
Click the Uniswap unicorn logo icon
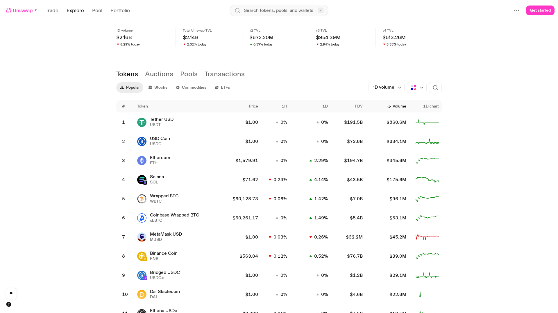[9, 10]
